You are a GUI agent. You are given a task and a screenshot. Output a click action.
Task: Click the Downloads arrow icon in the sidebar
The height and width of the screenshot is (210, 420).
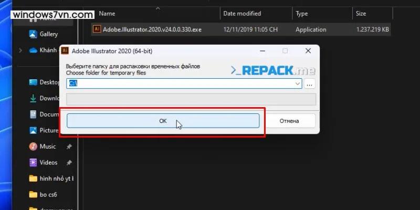coord(33,98)
